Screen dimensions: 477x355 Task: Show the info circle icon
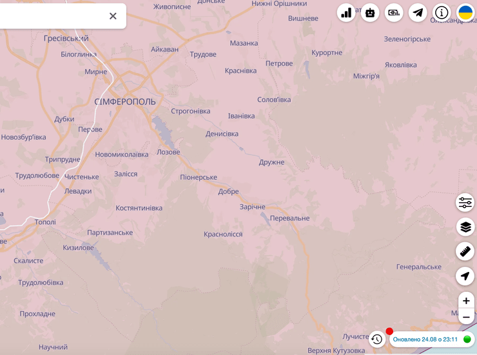[x=442, y=12]
